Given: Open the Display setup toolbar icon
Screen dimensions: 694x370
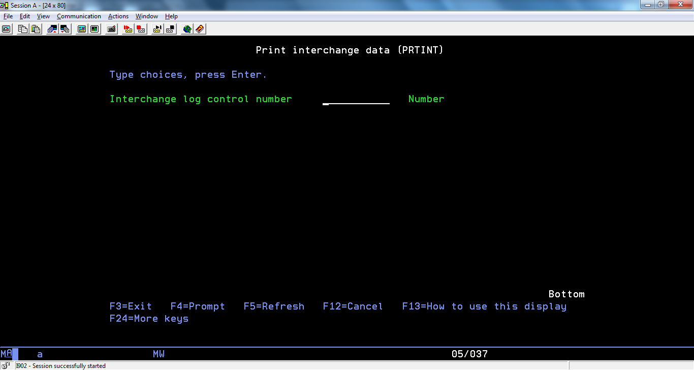Looking at the screenshot, I should [x=82, y=29].
